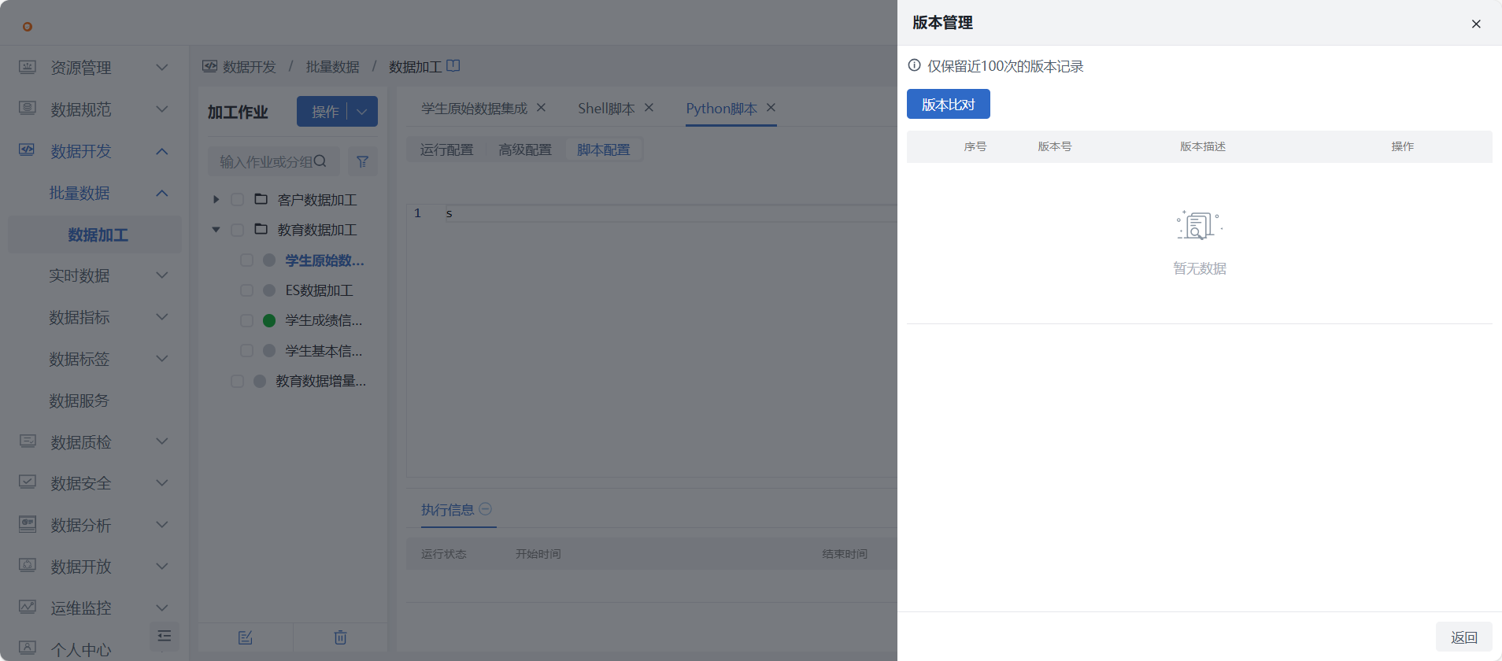Click the 数据分析 sidebar icon

(x=28, y=524)
